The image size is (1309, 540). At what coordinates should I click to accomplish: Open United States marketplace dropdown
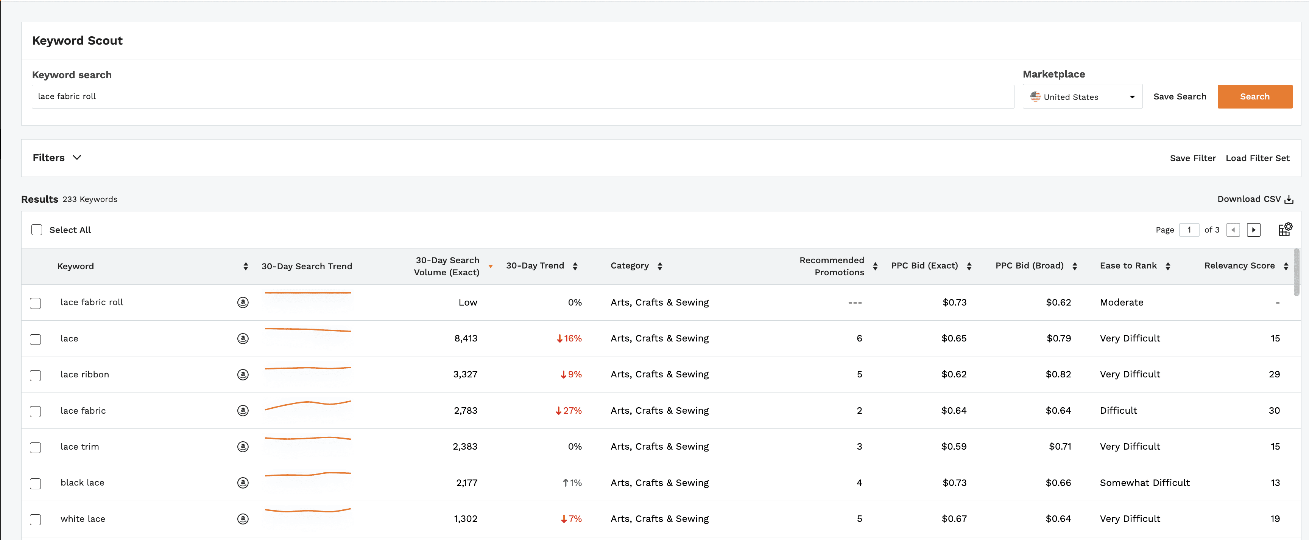[x=1082, y=97]
